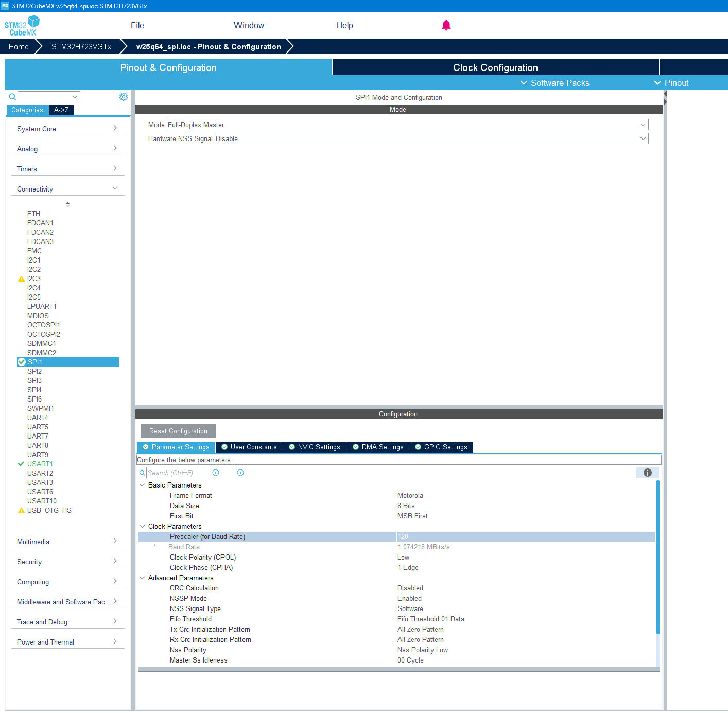
Task: Expand the Analog category
Action: click(67, 149)
